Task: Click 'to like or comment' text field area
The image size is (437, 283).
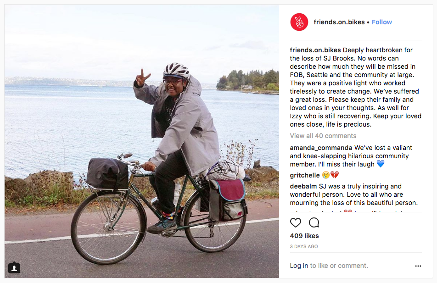Action: [339, 266]
